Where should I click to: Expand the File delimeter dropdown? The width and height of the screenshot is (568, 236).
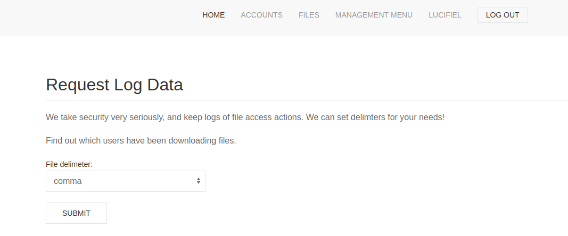click(x=125, y=181)
